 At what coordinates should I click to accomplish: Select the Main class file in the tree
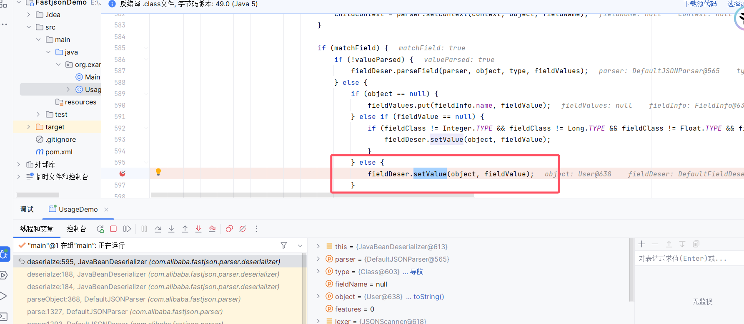tap(88, 77)
